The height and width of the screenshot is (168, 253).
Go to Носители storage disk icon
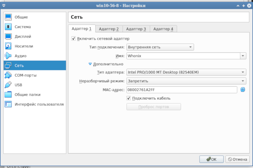(x=8, y=46)
